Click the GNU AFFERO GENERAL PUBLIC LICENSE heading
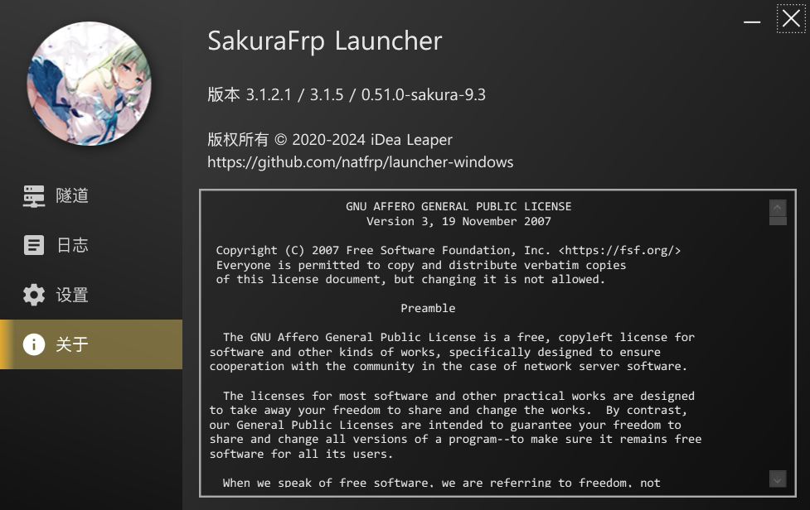Image resolution: width=810 pixels, height=510 pixels. point(458,206)
